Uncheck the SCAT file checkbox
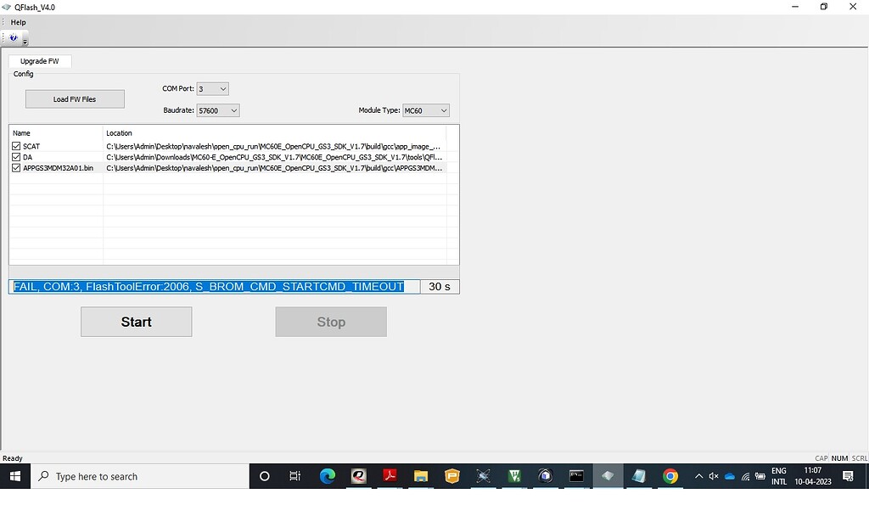The width and height of the screenshot is (869, 516). [16, 147]
